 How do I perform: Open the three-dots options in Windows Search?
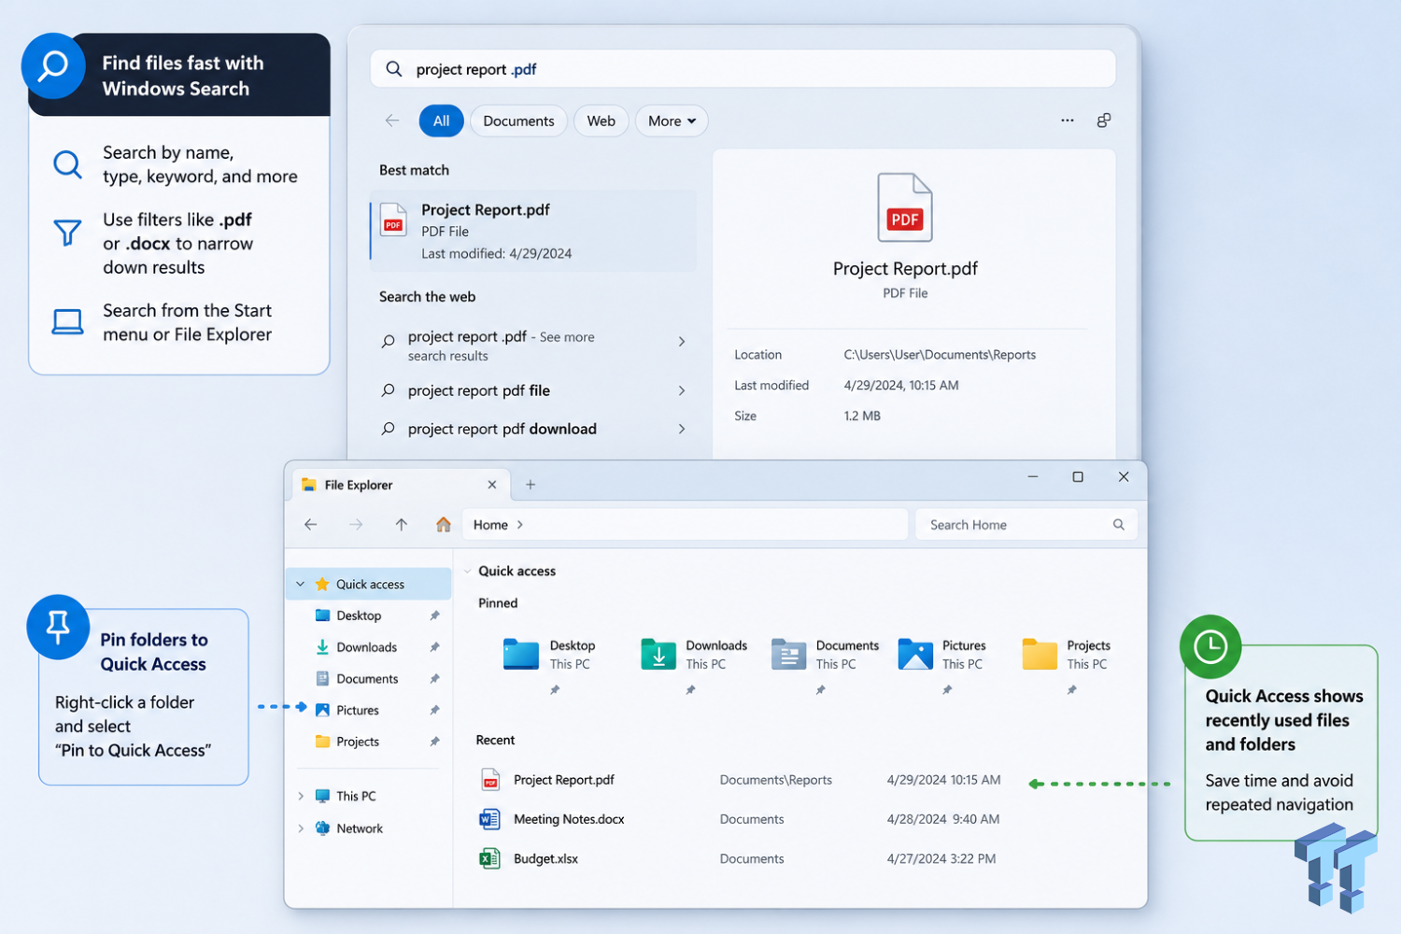tap(1068, 120)
